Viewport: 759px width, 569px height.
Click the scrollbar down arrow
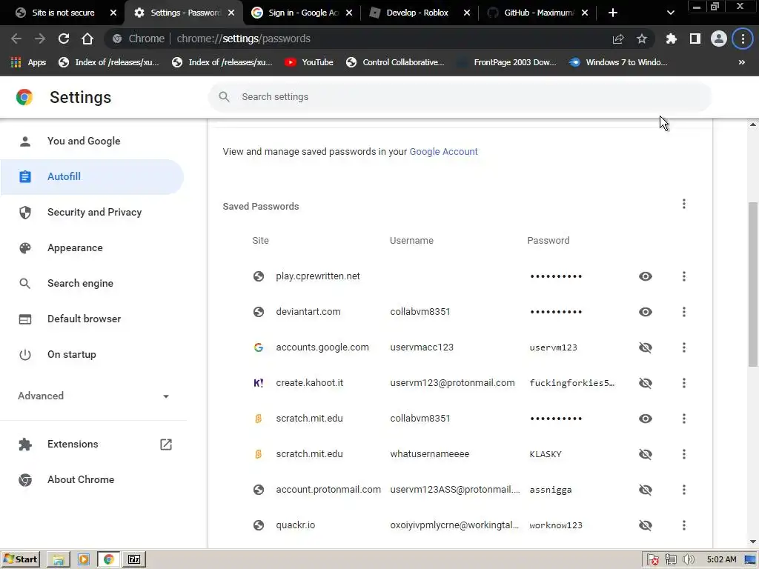point(753,542)
